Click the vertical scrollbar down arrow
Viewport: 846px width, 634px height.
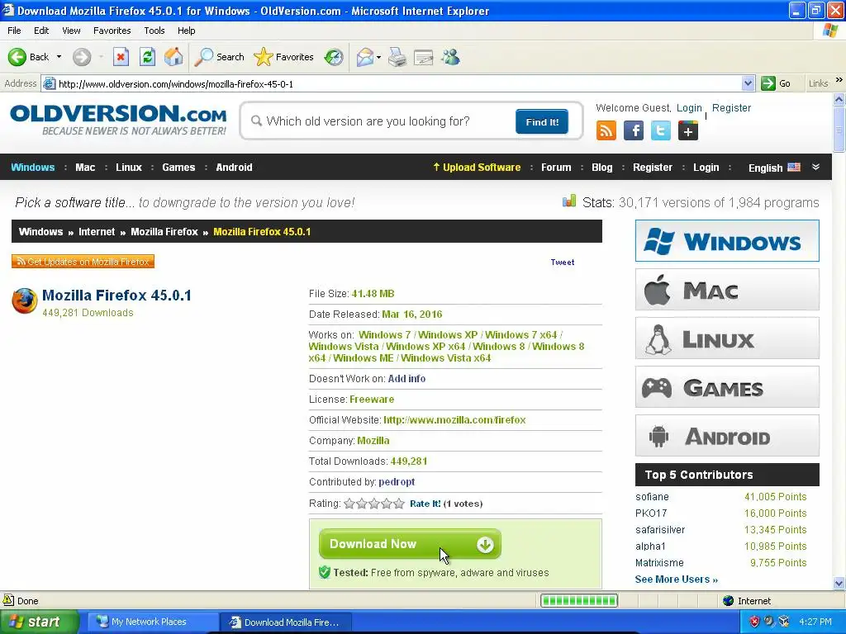839,583
